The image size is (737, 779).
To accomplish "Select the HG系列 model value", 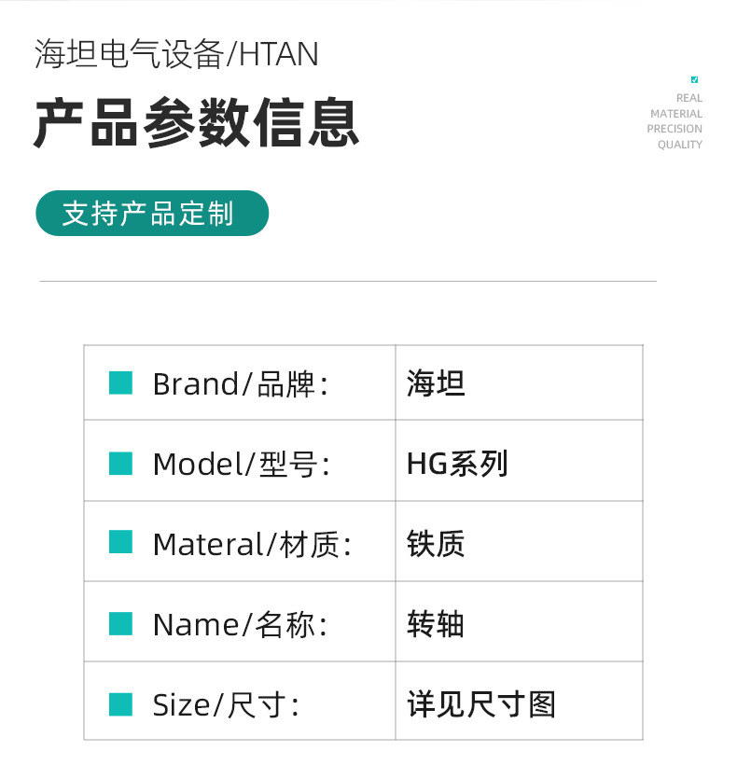I will point(457,464).
